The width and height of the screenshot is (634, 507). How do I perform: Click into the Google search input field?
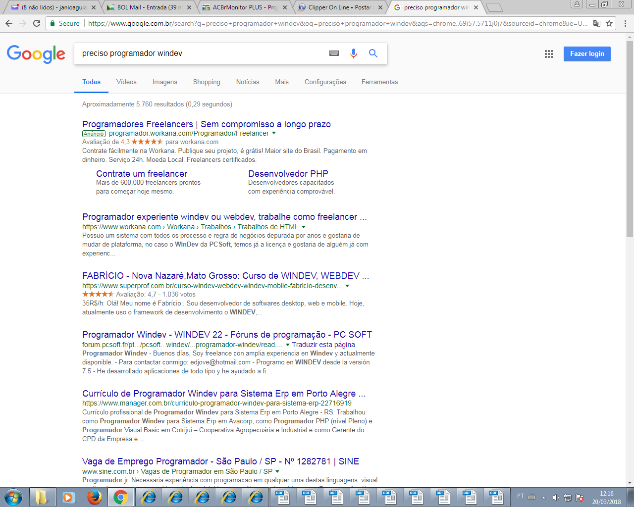[x=201, y=53]
